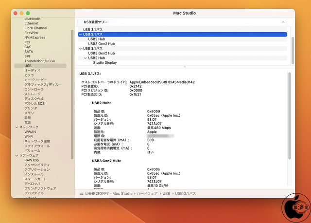Open ファイアウォール in the sidebar
This screenshot has width=311, height=223.
[x=37, y=146]
